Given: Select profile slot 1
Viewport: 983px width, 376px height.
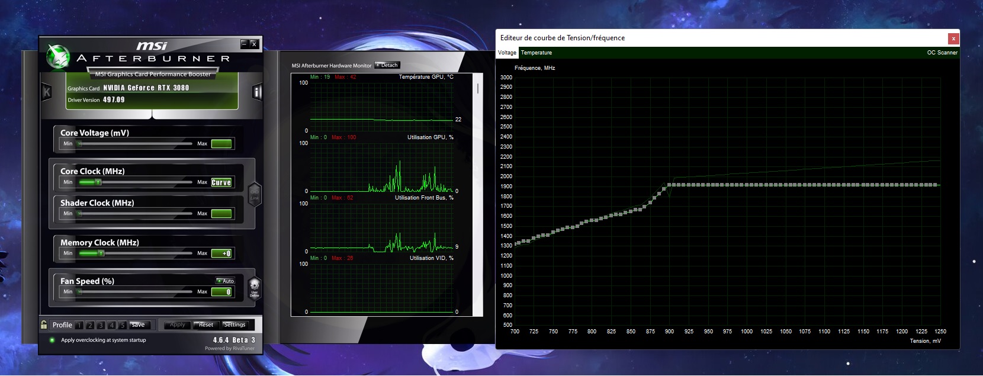Looking at the screenshot, I should pos(79,325).
